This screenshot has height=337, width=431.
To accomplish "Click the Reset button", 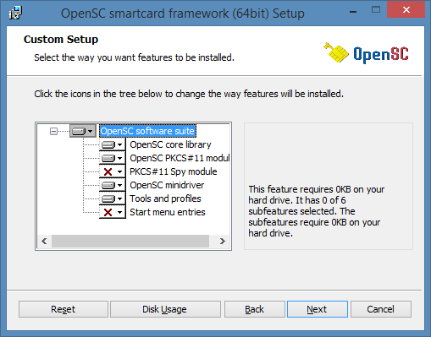I will (x=64, y=309).
